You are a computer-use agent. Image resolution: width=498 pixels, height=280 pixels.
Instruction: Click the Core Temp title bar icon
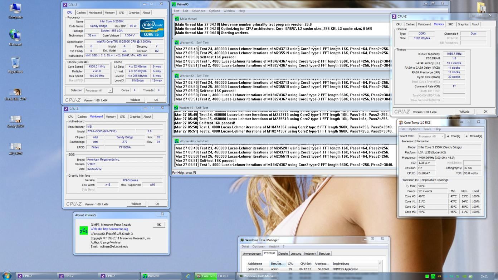[x=401, y=122]
